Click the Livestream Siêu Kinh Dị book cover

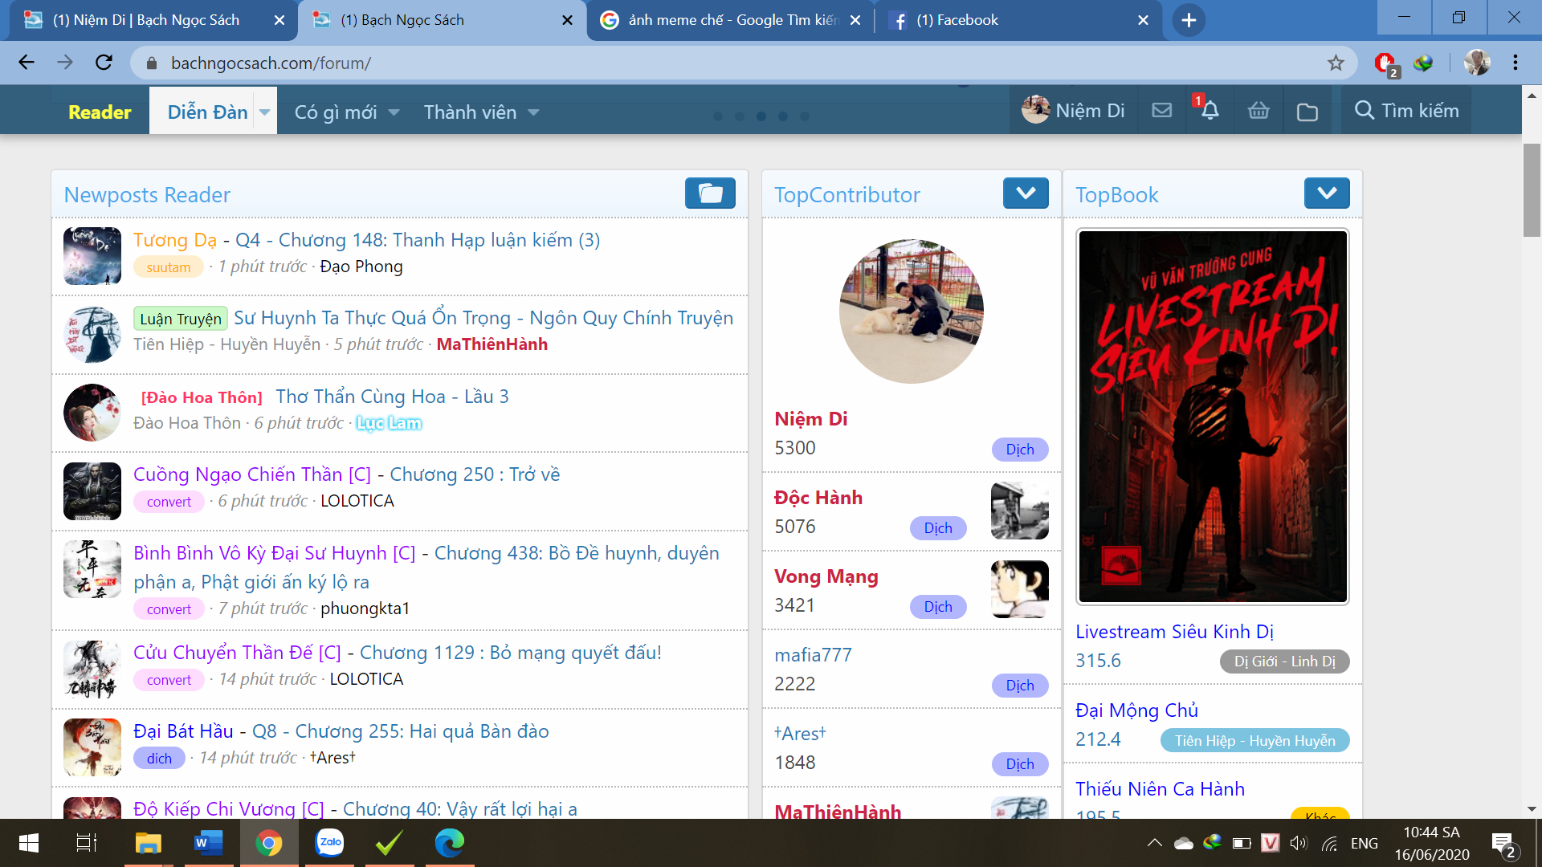click(x=1212, y=417)
